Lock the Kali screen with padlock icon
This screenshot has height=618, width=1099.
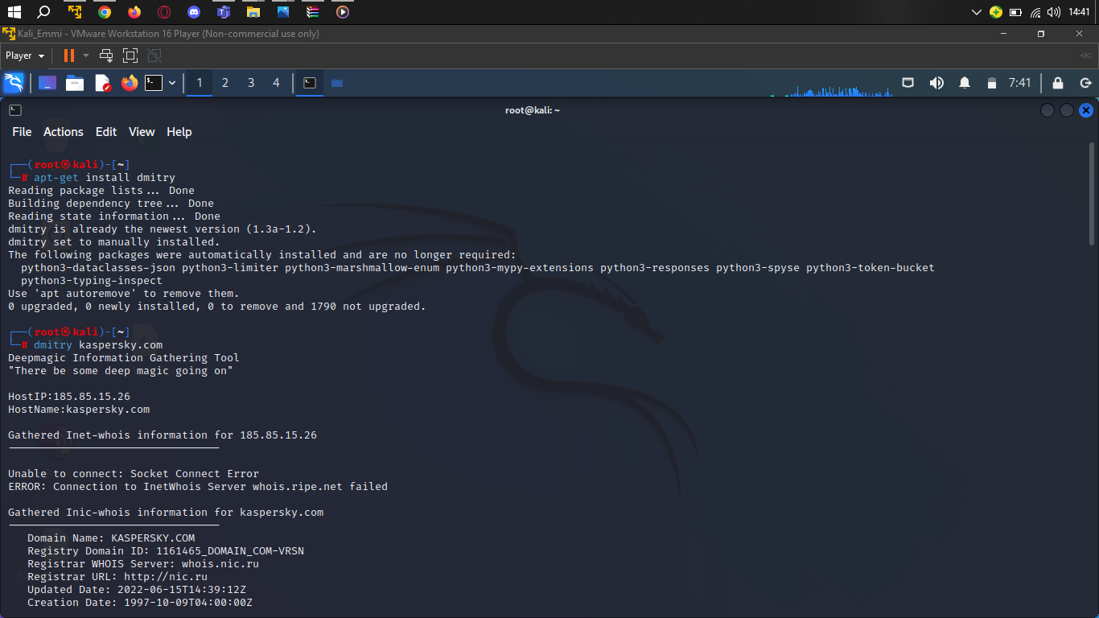click(1058, 83)
